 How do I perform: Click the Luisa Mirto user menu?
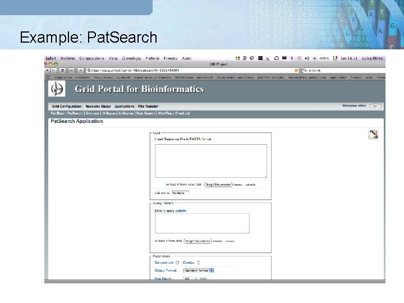373,58
